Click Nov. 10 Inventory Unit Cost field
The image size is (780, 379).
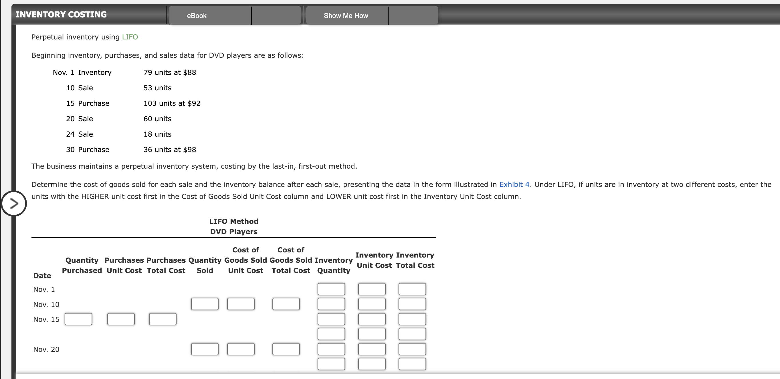371,304
